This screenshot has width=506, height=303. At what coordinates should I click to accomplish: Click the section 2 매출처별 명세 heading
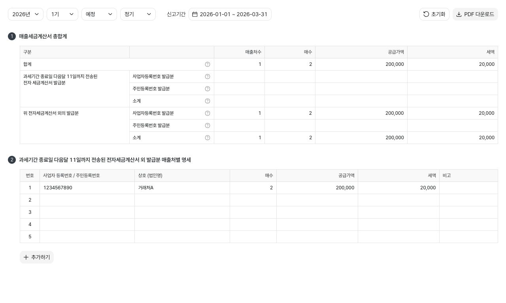coord(105,160)
